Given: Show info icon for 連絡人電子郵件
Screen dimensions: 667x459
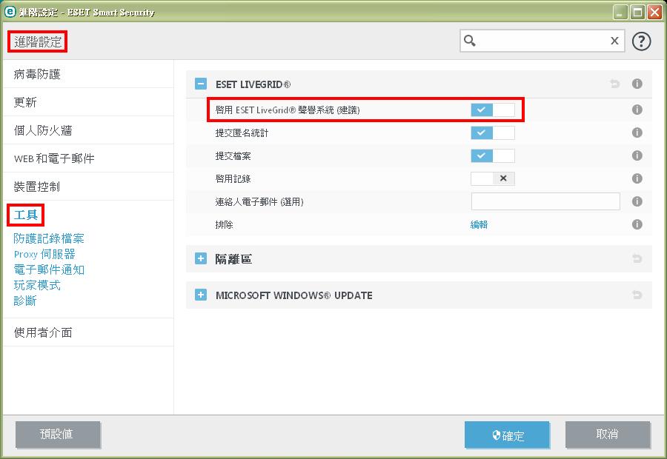Looking at the screenshot, I should pos(637,201).
